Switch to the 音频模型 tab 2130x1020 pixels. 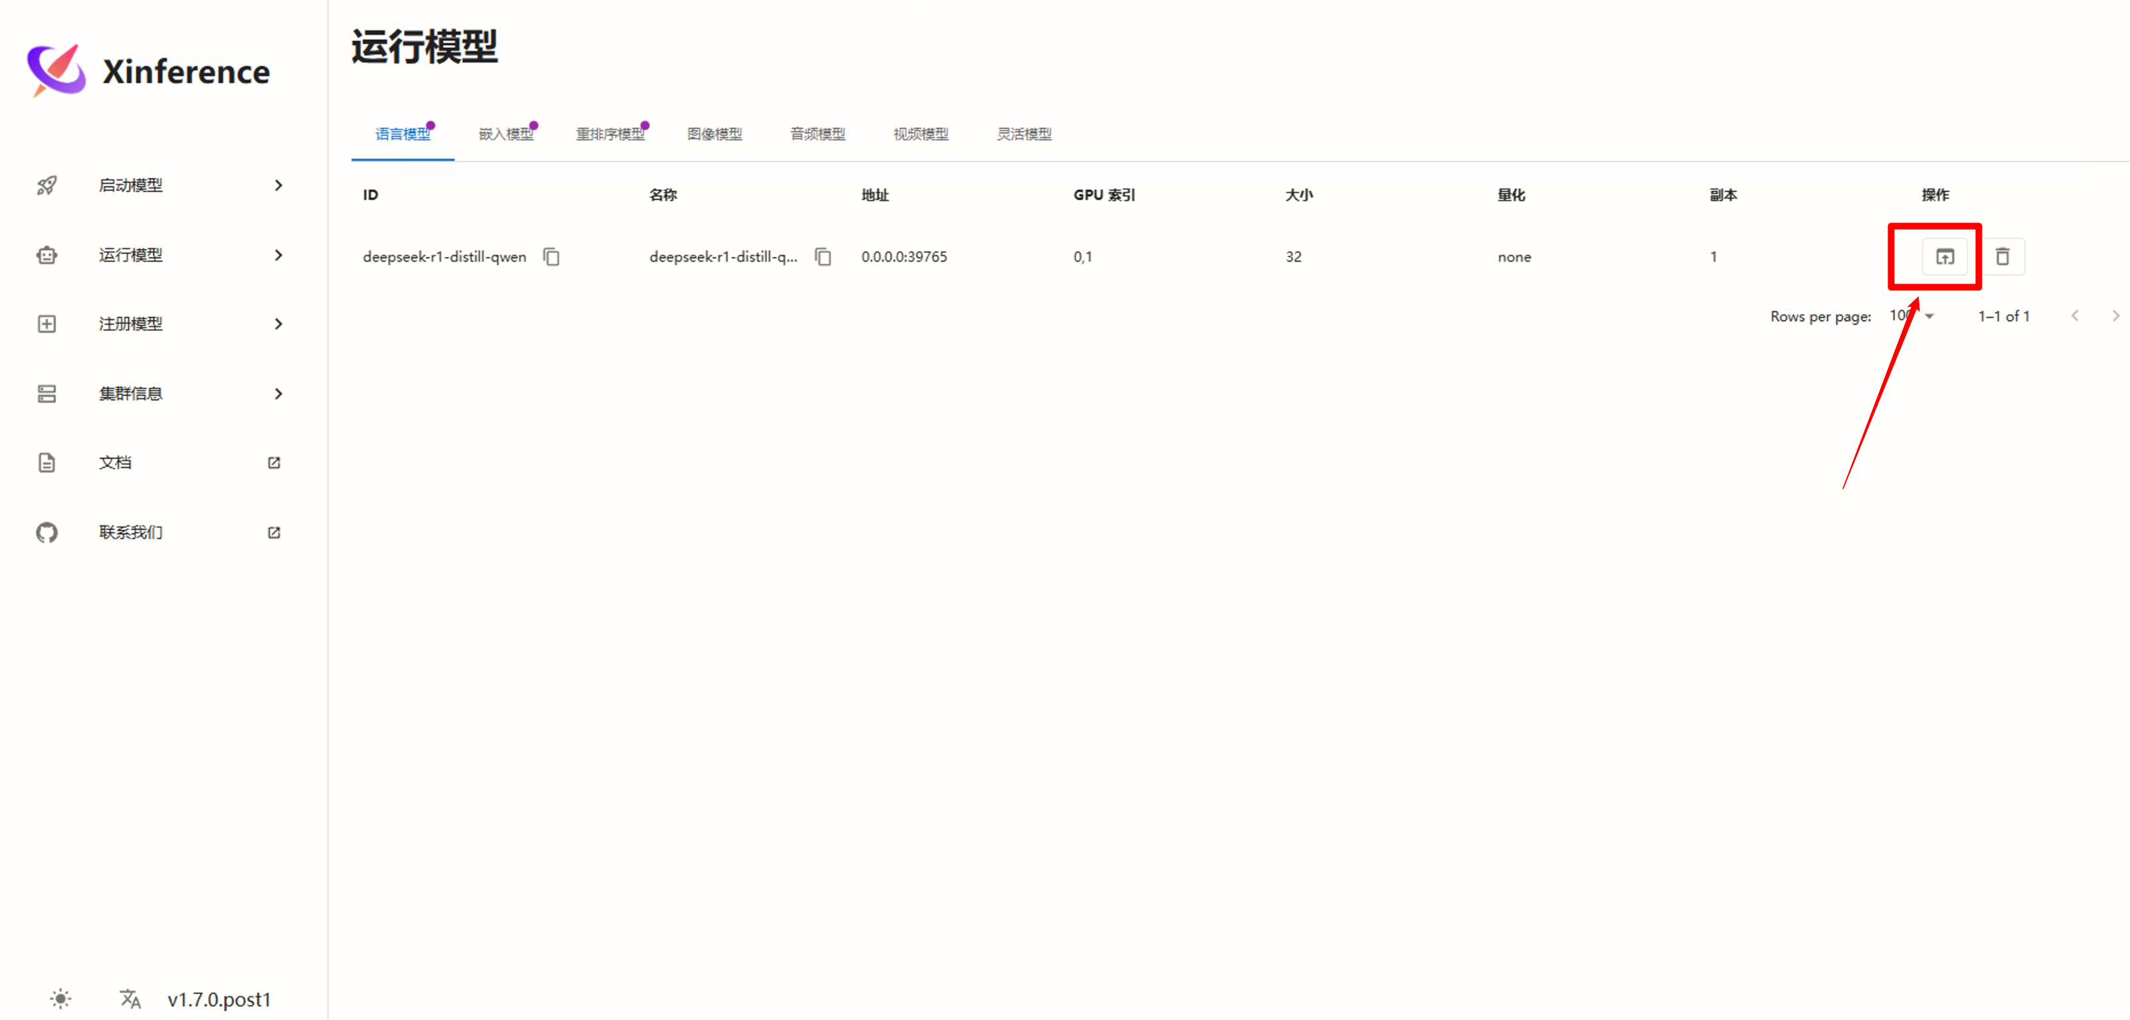(817, 134)
